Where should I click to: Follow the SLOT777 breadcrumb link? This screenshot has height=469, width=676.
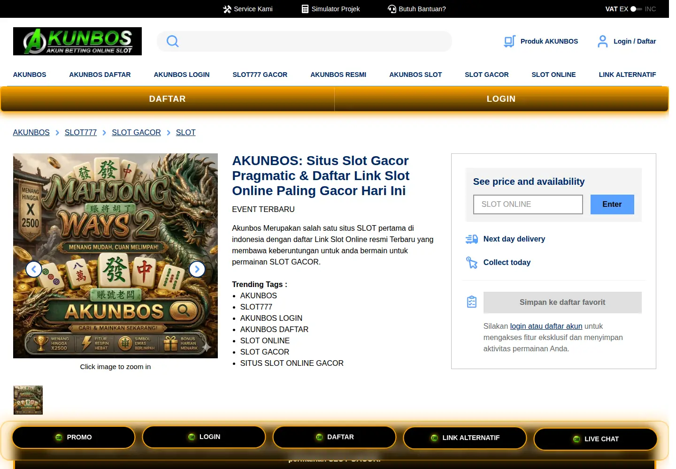81,132
